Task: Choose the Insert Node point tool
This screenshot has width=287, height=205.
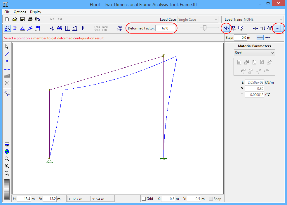Action: pos(7,61)
